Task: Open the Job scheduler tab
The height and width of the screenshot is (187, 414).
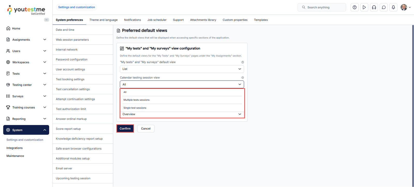Action: [x=157, y=20]
